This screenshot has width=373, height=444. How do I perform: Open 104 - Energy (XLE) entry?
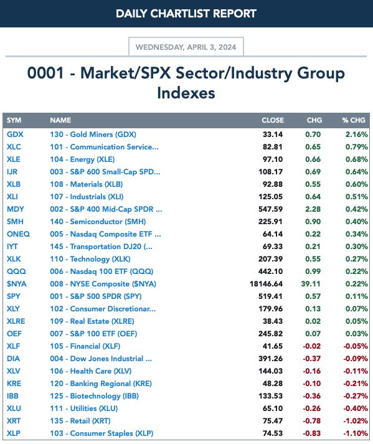point(82,159)
